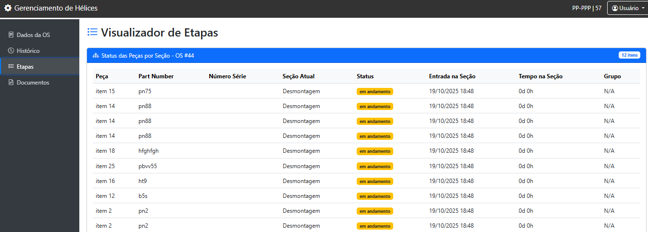The width and height of the screenshot is (648, 232).
Task: Click the N/A group in item 12 row
Action: pyautogui.click(x=609, y=195)
